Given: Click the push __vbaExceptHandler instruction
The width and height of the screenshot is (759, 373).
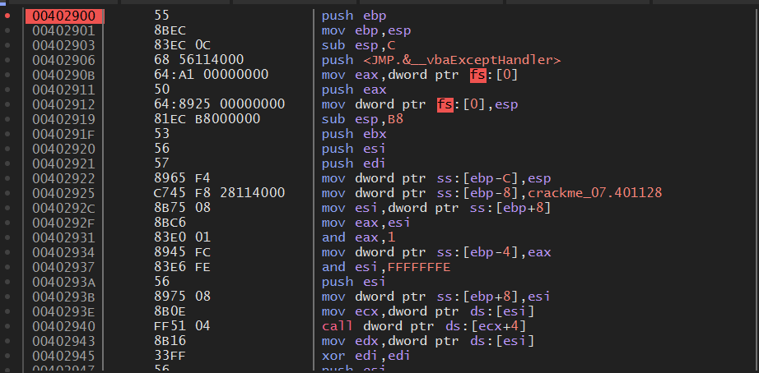Looking at the screenshot, I should click(441, 61).
